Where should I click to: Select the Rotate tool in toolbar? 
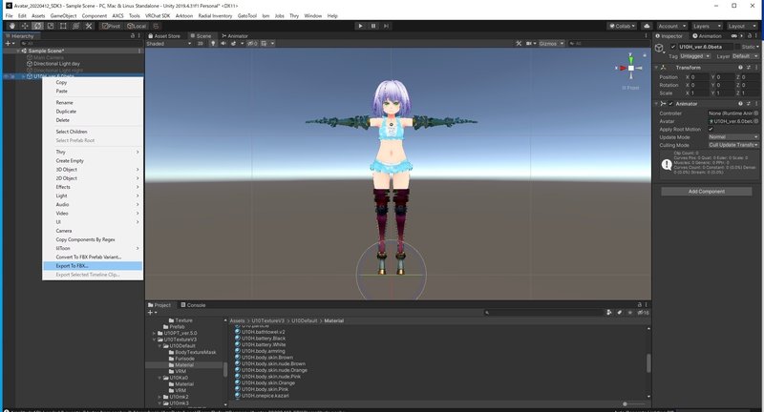37,26
